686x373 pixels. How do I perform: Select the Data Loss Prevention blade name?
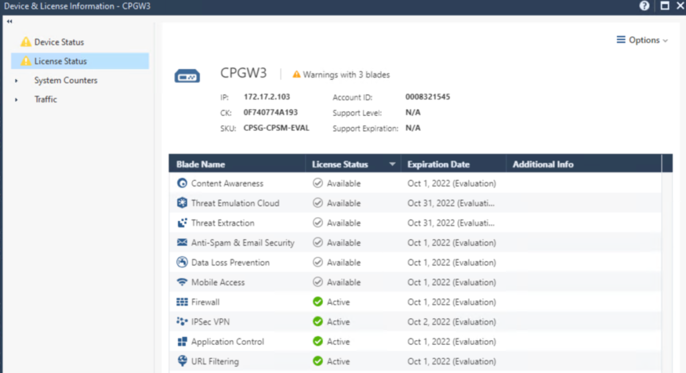[230, 263]
